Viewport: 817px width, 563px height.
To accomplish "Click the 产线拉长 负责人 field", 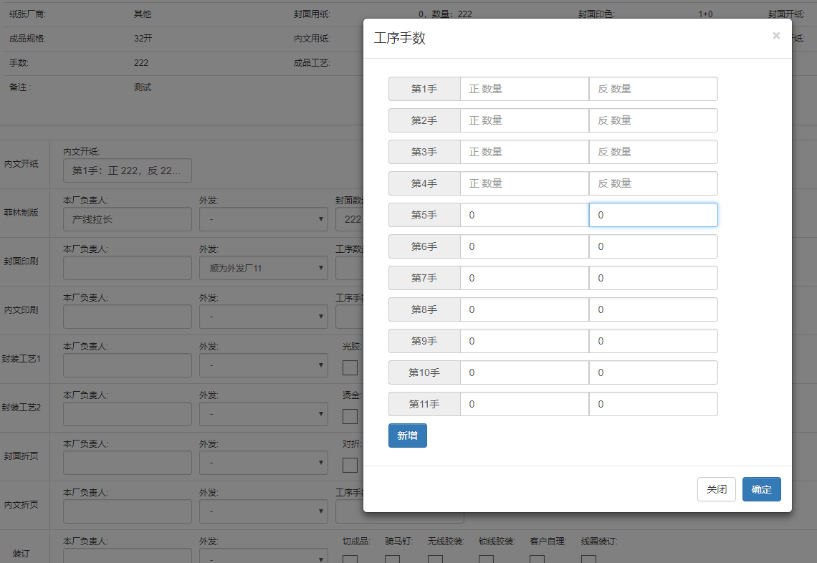I will point(128,219).
